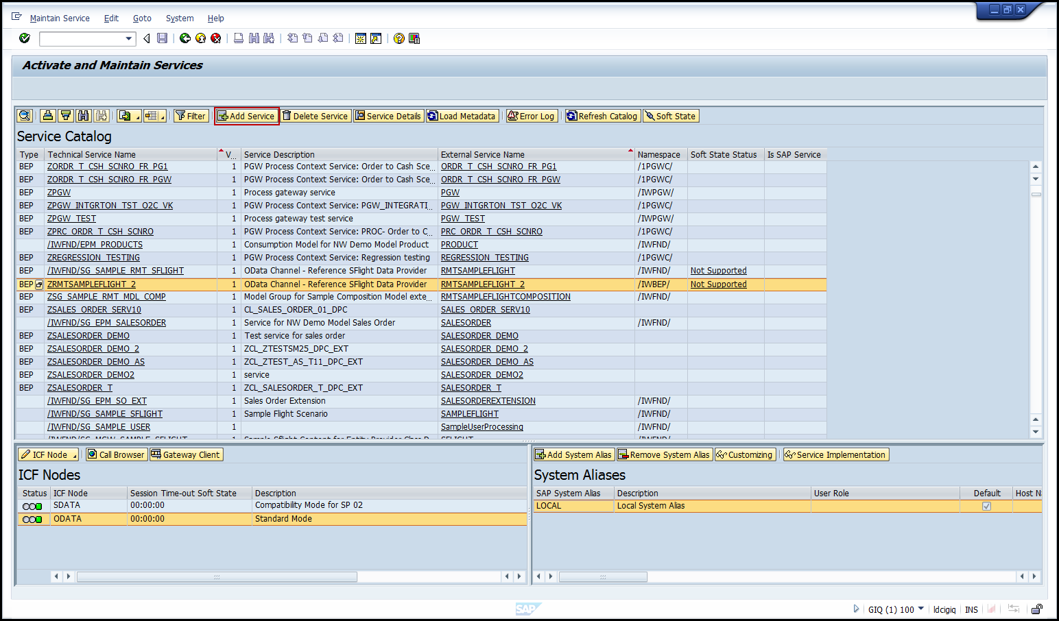Click the Details magnifier icon in Service Catalog
This screenshot has height=621, width=1059.
25,116
